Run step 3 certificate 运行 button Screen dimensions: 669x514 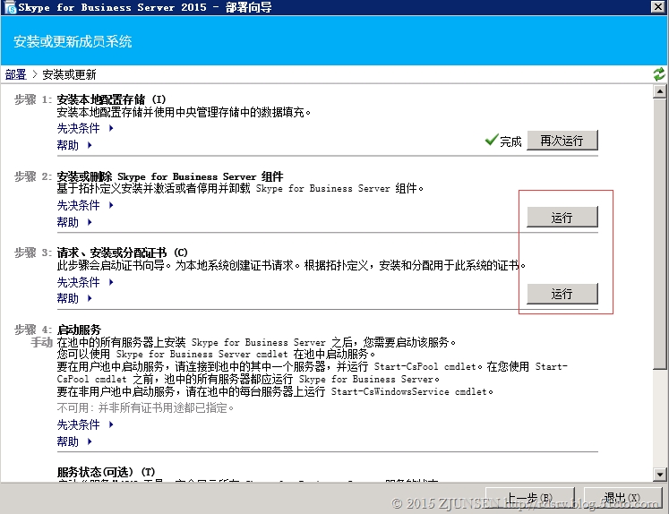[x=562, y=294]
